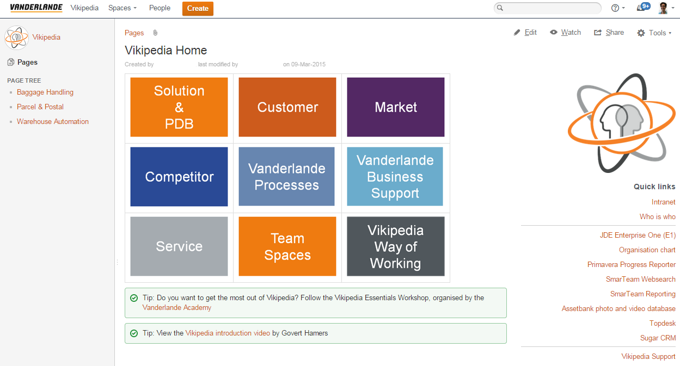Open the purple Market tile
Image resolution: width=680 pixels, height=366 pixels.
pyautogui.click(x=396, y=107)
